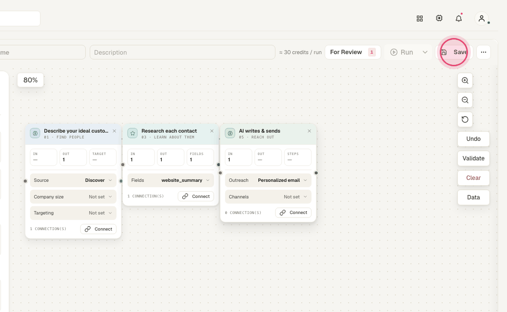Reset the canvas view rotation icon
The width and height of the screenshot is (507, 312).
click(x=465, y=119)
